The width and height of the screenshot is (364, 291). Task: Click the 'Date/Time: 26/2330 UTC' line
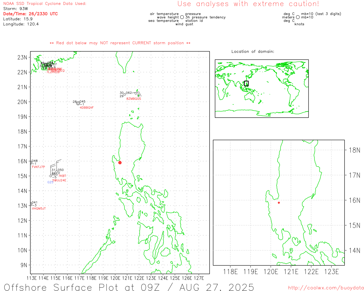coord(30,14)
